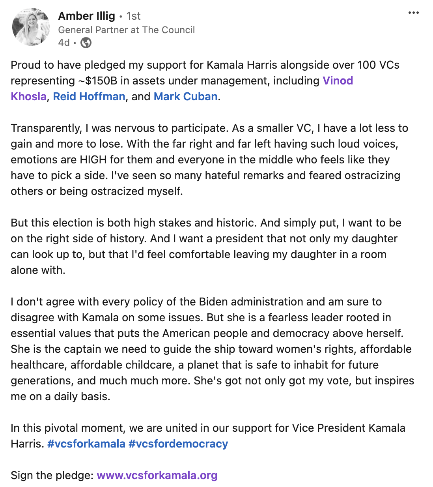Click the 1st-degree connection badge
Screen dimensions: 433x487
pos(133,16)
